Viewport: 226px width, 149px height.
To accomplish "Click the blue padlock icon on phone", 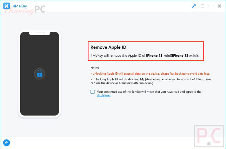I will click(x=40, y=74).
